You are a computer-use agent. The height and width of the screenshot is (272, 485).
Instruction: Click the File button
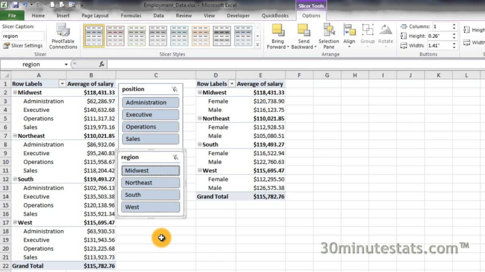coord(12,16)
